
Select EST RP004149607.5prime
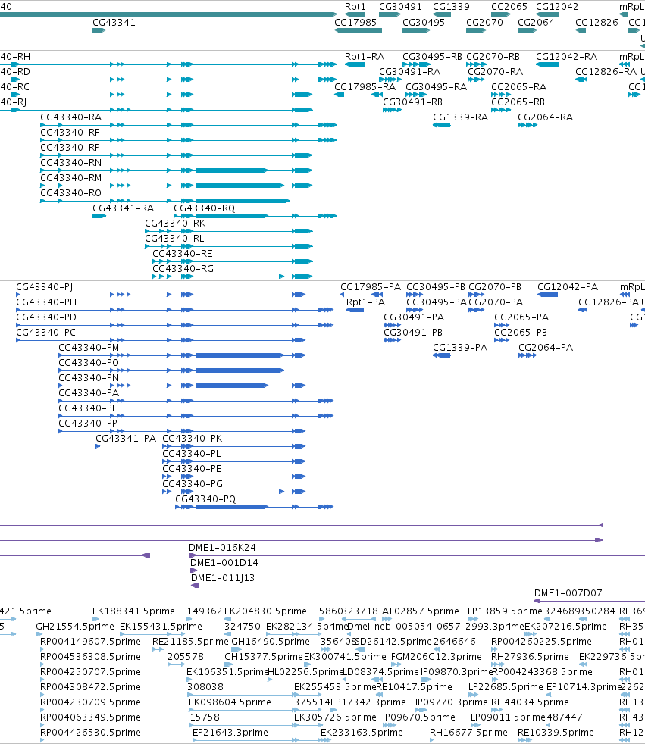tap(90, 642)
